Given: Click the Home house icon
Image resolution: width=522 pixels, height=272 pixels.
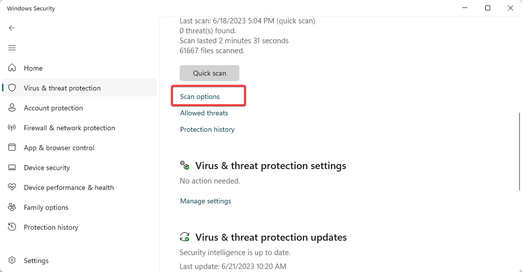Looking at the screenshot, I should 12,68.
